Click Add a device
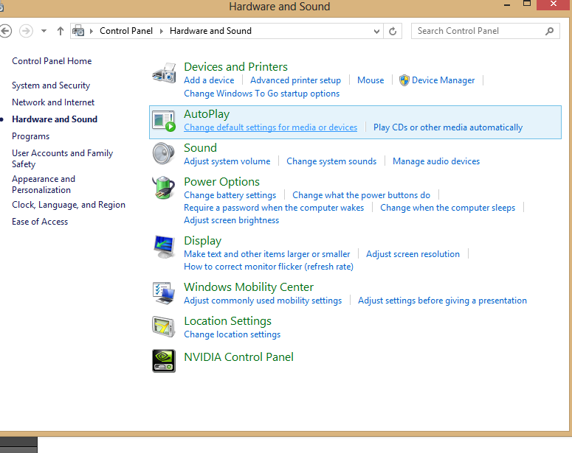Image resolution: width=572 pixels, height=453 pixels. 209,80
